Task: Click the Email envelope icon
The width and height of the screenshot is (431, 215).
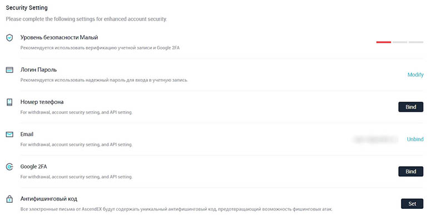Action: point(9,134)
